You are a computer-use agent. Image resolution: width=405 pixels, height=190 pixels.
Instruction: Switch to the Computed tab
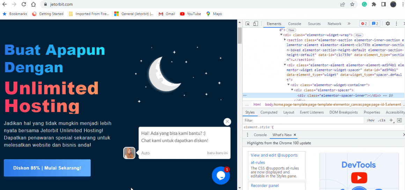click(x=269, y=112)
